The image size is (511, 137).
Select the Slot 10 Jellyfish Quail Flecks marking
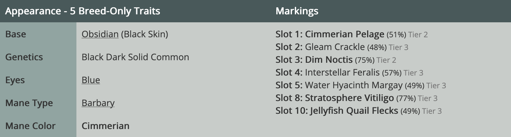(x=358, y=111)
